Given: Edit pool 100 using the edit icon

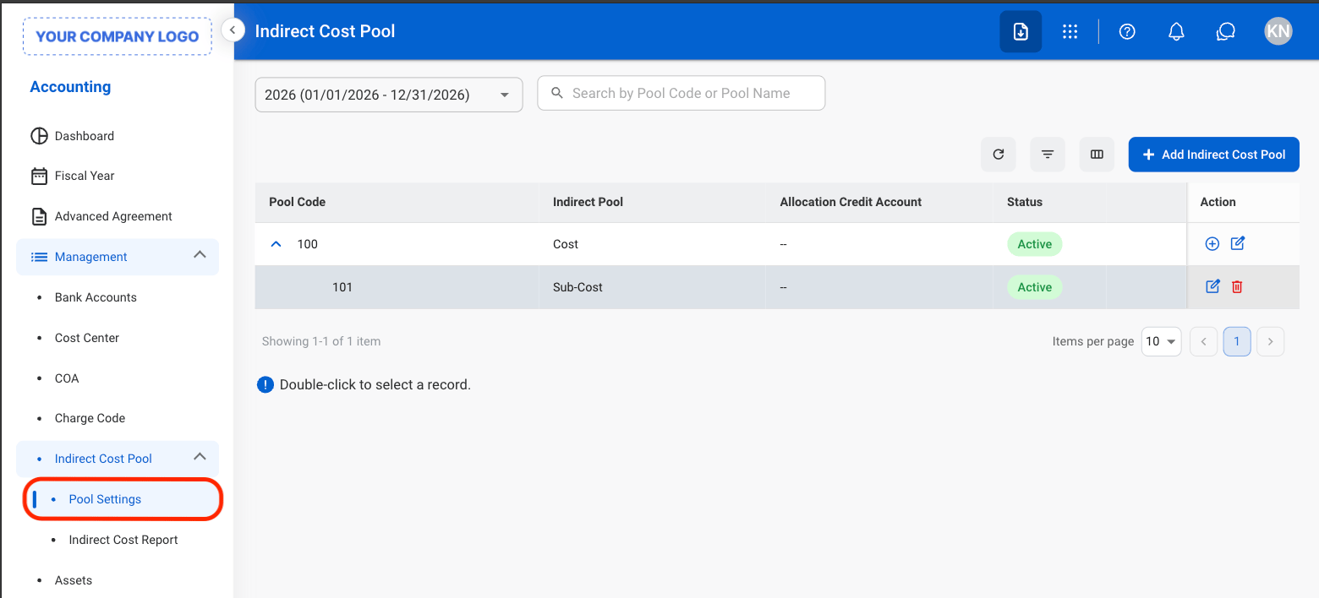Looking at the screenshot, I should (1238, 243).
